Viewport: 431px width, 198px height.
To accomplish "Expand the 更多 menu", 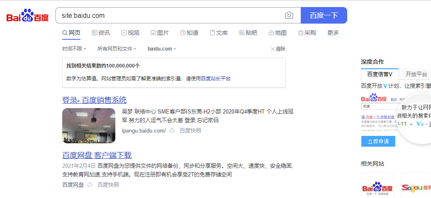I will tap(333, 33).
